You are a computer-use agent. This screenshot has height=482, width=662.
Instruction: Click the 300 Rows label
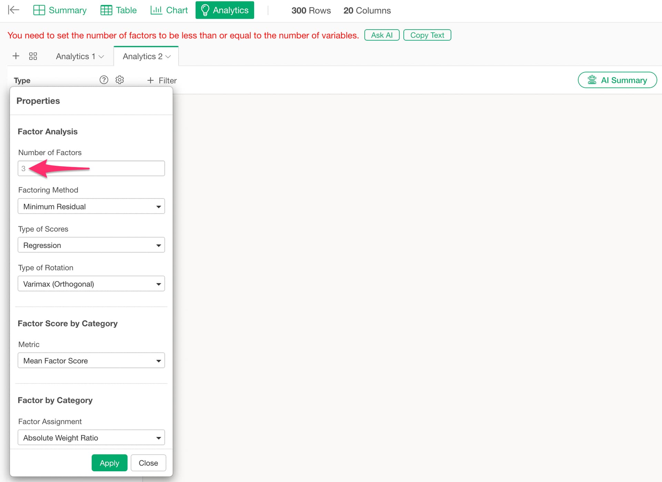click(311, 10)
